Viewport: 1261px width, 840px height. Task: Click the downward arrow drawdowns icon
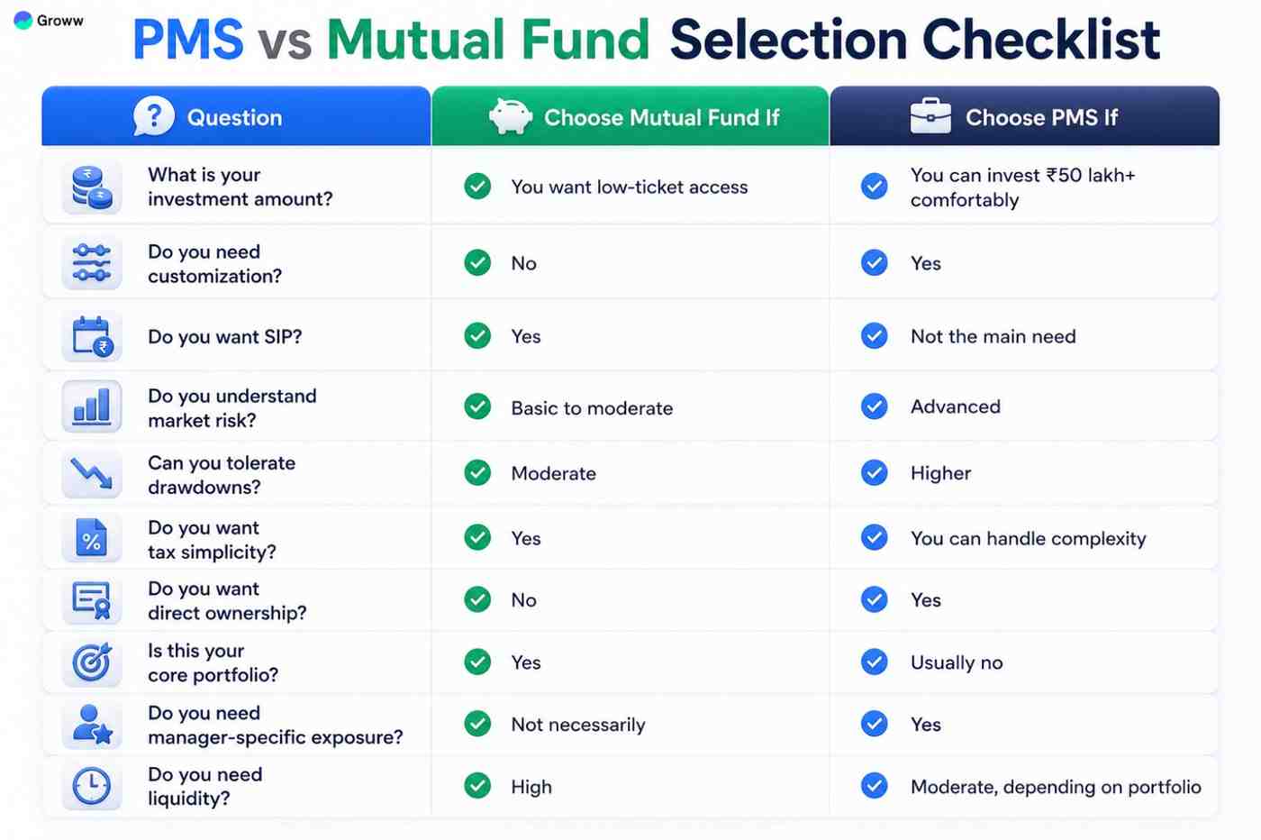[x=91, y=472]
